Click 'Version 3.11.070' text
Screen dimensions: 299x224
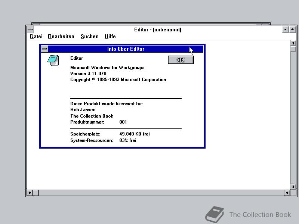pyautogui.click(x=88, y=74)
